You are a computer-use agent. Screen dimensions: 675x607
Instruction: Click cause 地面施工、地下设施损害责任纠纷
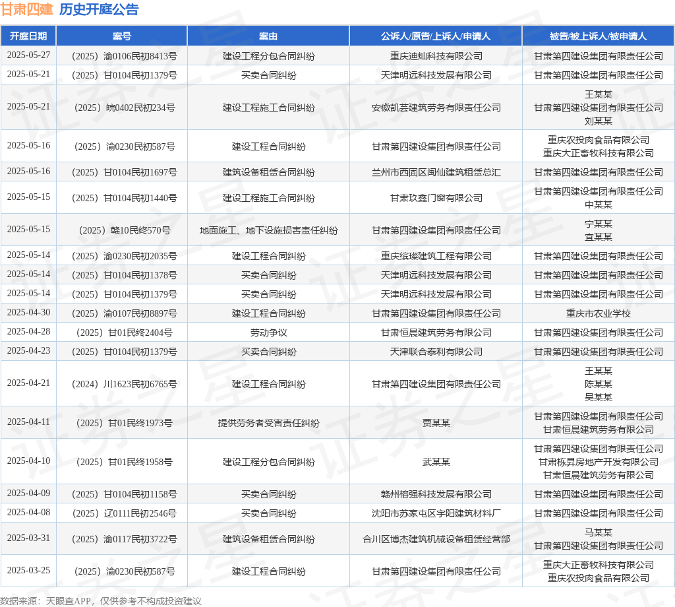268,230
